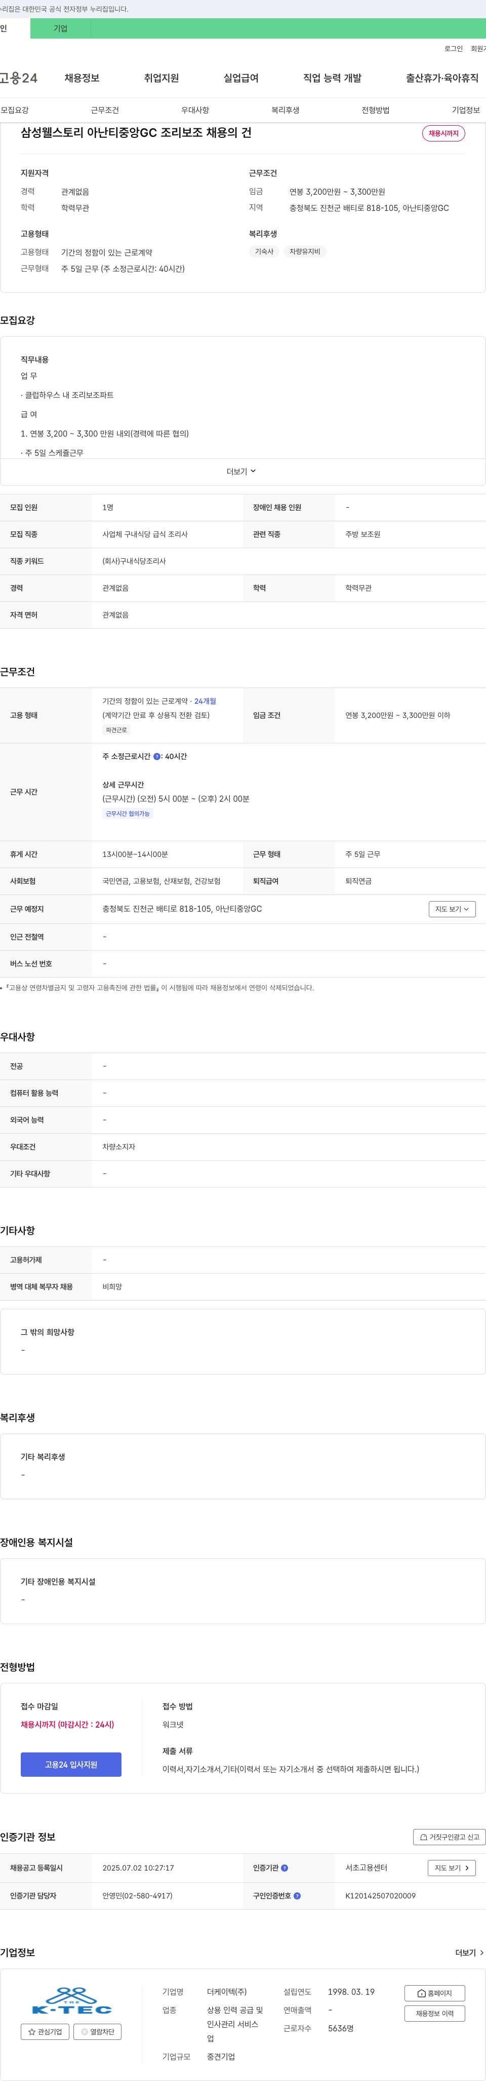
Task: Open 더보기 in 기업정보 section
Action: (469, 1953)
